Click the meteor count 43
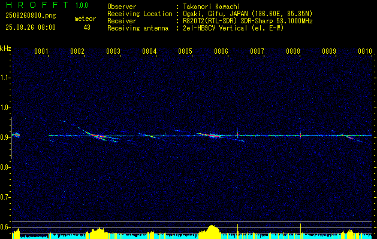377x239 pixels. point(87,27)
